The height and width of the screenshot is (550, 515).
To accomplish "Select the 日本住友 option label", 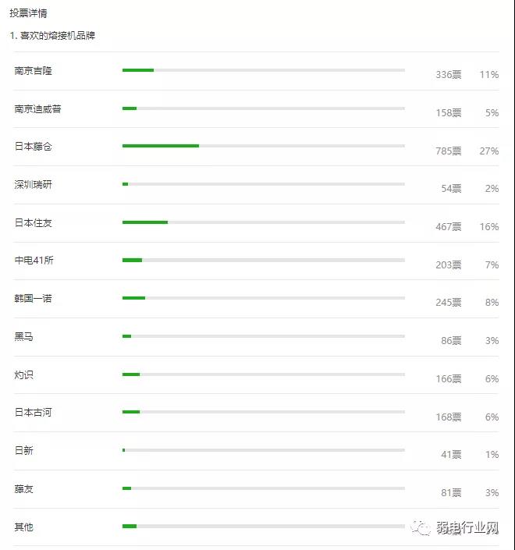I will tap(33, 223).
